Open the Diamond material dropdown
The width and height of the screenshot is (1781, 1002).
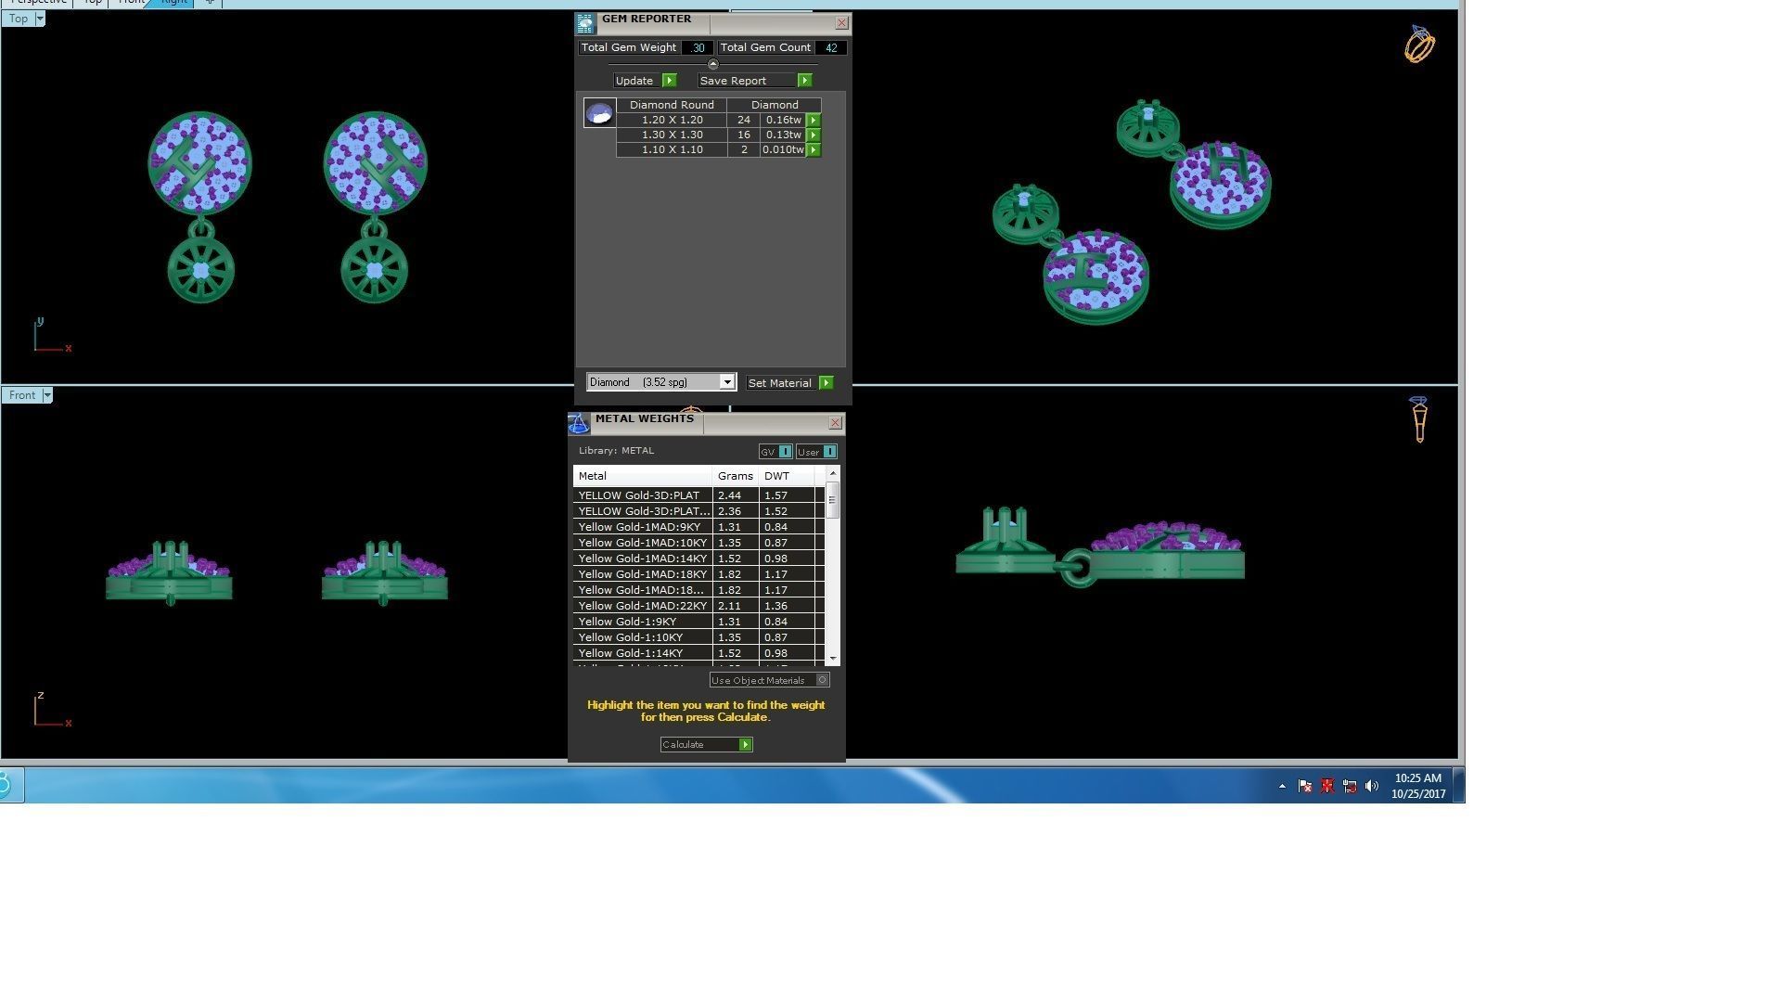click(x=727, y=382)
